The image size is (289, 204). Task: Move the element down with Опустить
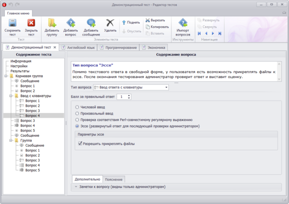(131, 31)
